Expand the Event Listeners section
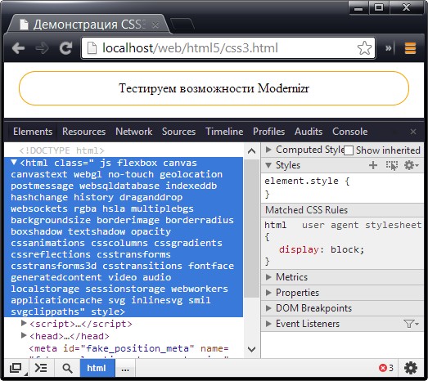This screenshot has width=428, height=381. click(x=268, y=324)
